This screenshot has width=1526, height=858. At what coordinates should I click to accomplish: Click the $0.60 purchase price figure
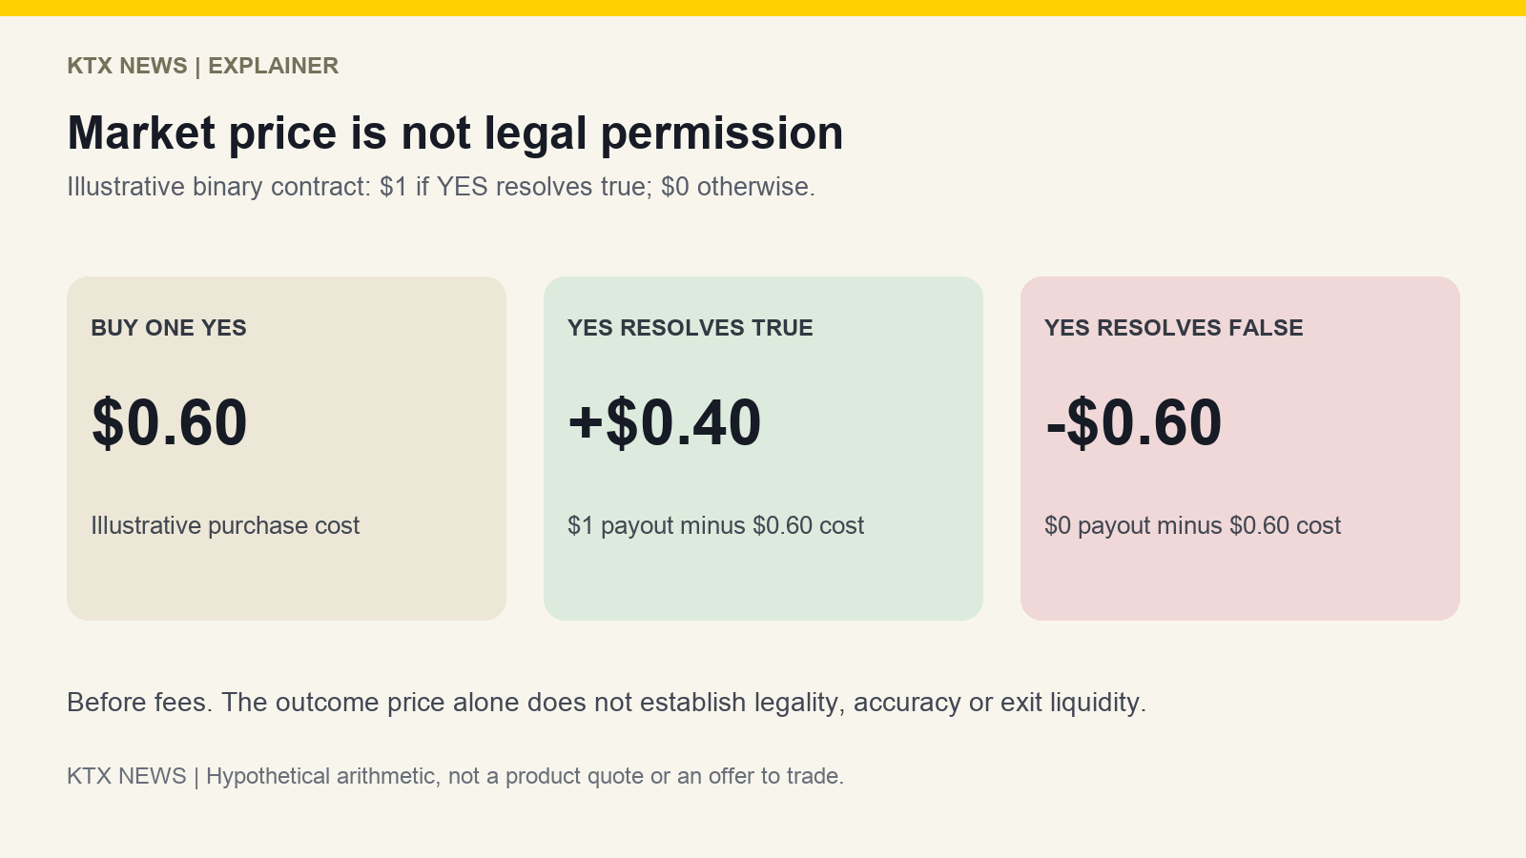click(x=170, y=422)
